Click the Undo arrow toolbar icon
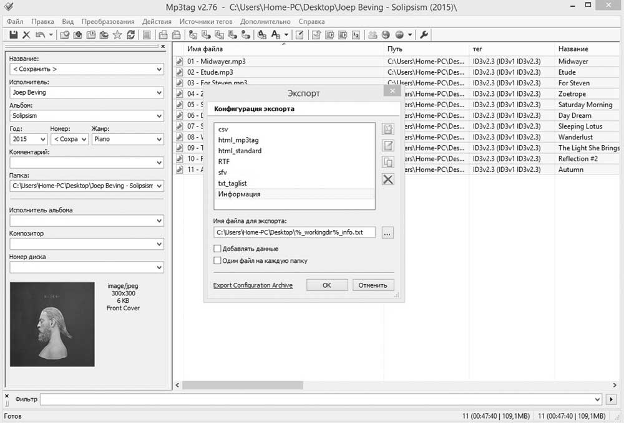This screenshot has height=423, width=624. (x=40, y=35)
